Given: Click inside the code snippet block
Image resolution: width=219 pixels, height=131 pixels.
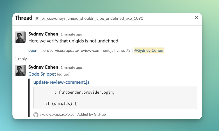Looking at the screenshot, I should pos(115,98).
